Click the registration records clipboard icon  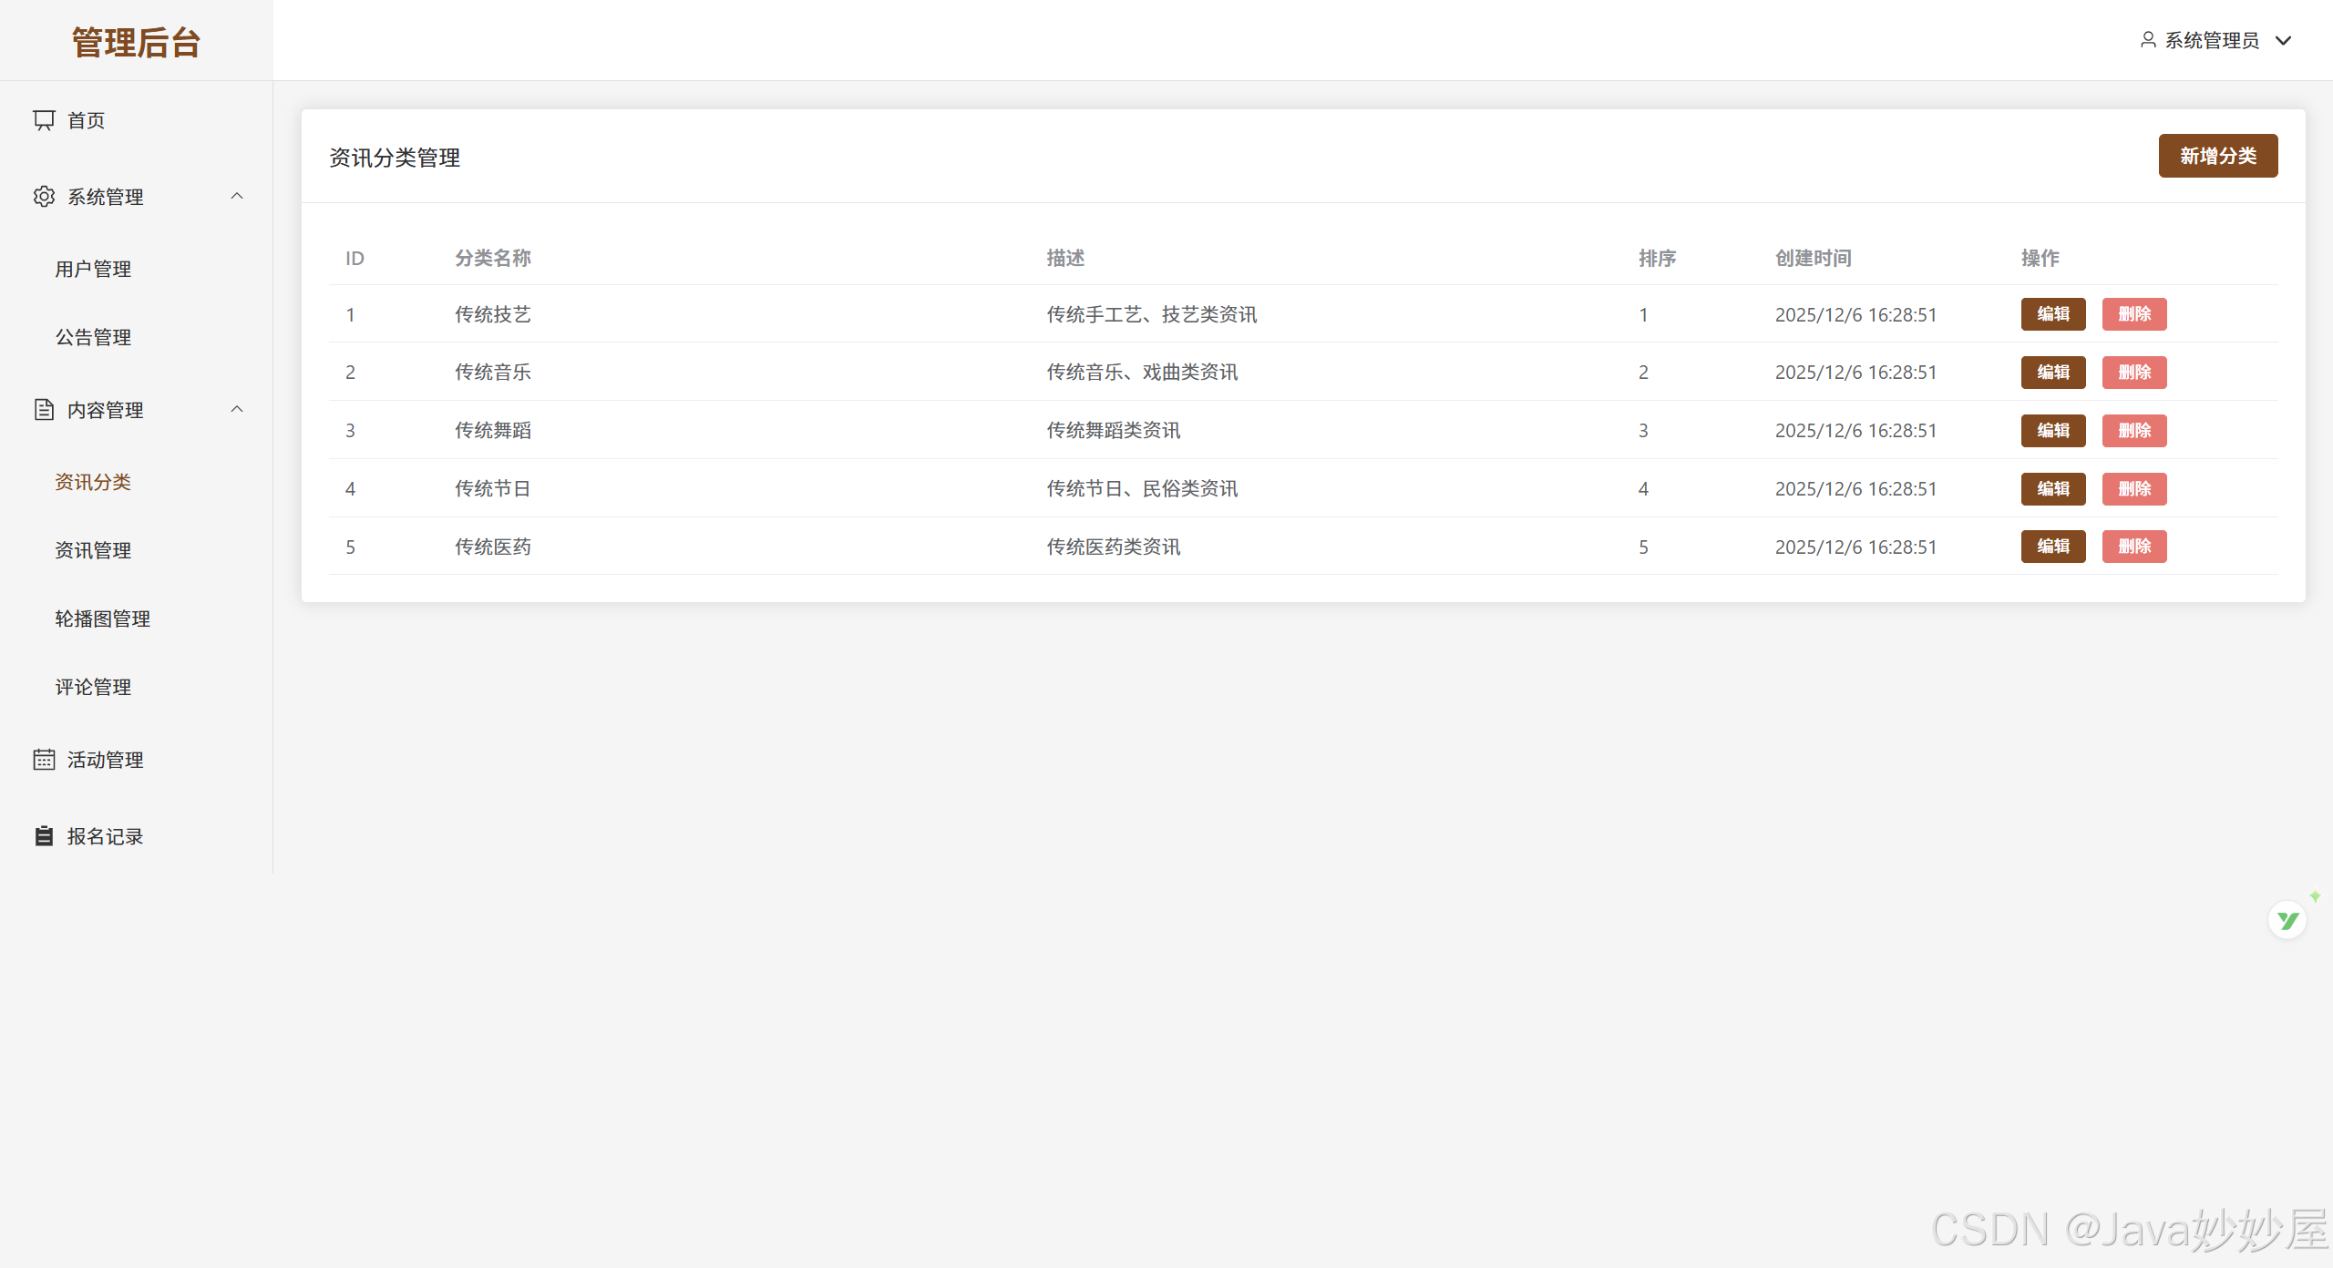point(44,836)
